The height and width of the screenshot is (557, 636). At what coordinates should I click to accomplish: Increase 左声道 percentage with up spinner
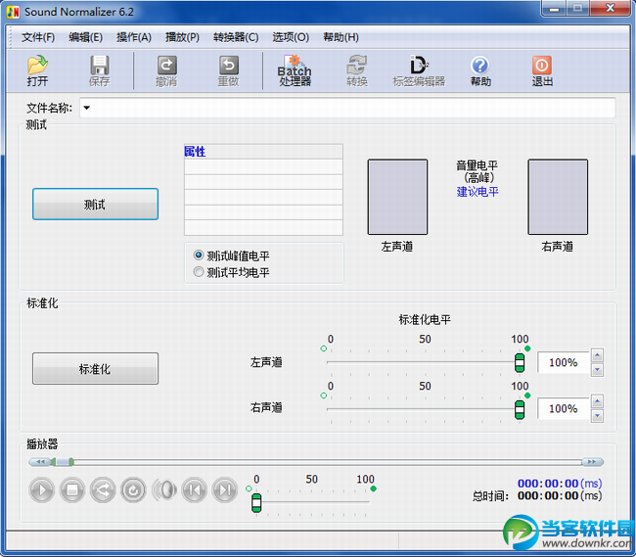[x=597, y=355]
